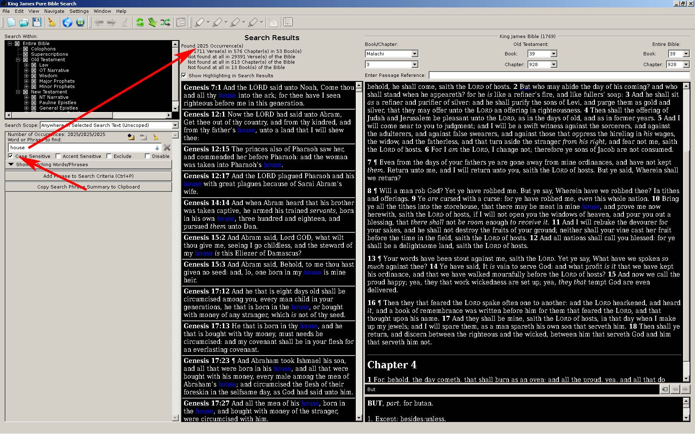Open the Navigate menu

[x=54, y=11]
